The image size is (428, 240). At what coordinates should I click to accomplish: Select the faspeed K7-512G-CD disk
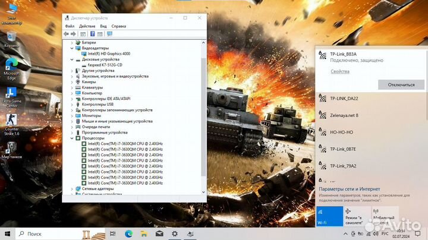pos(105,65)
